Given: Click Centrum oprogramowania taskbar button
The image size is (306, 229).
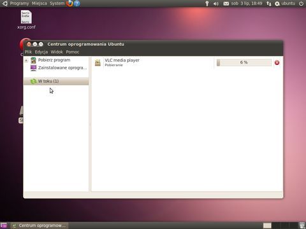Looking at the screenshot, I should (x=39, y=225).
